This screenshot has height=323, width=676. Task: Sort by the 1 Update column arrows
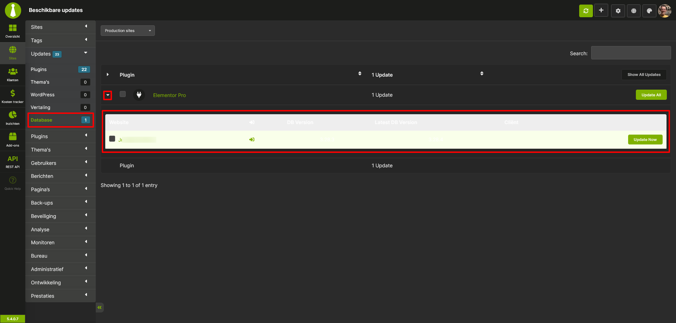[482, 73]
